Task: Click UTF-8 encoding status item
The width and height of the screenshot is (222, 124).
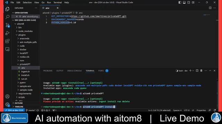Action: pyautogui.click(x=187, y=110)
